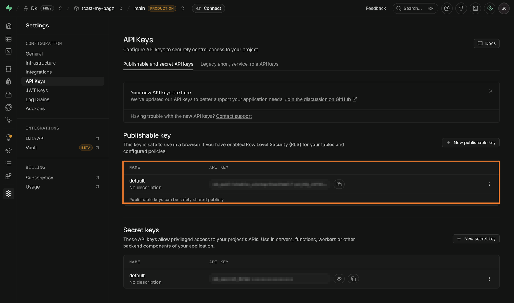Viewport: 514px width, 303px height.
Task: Open options menu for secret default key
Action: (489, 279)
